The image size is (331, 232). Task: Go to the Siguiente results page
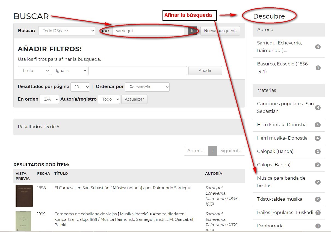click(230, 150)
